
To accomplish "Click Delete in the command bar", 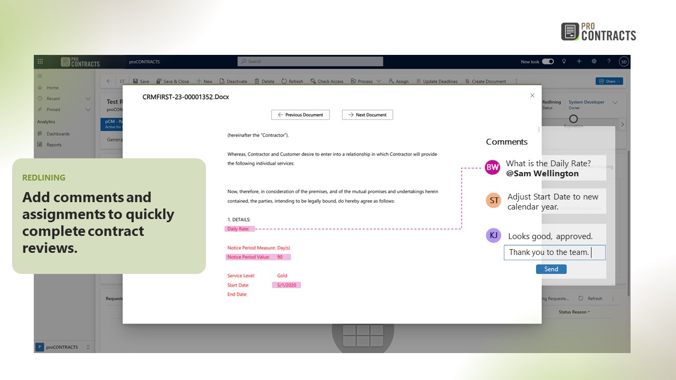I will 265,81.
